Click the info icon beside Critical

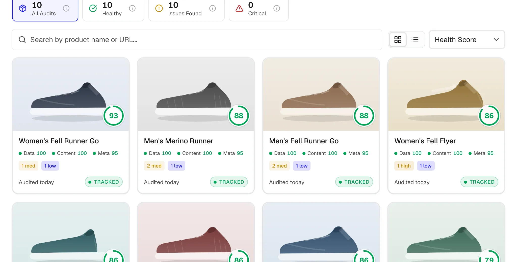tap(277, 8)
